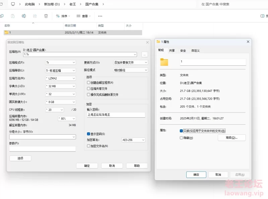Select folder '1' in the file list

(x=10, y=32)
